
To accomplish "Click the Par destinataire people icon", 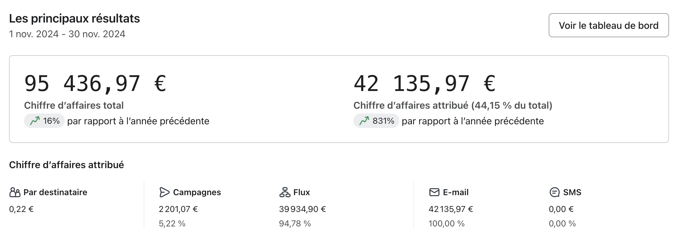I will pos(15,192).
